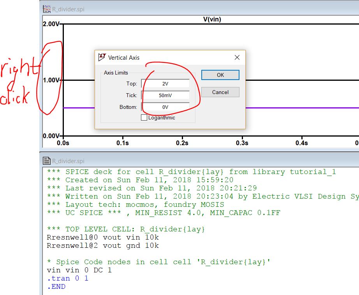Screen dimensions: 359x295
Task: Select the Tick value field showing 50mV
Action: tap(165, 95)
